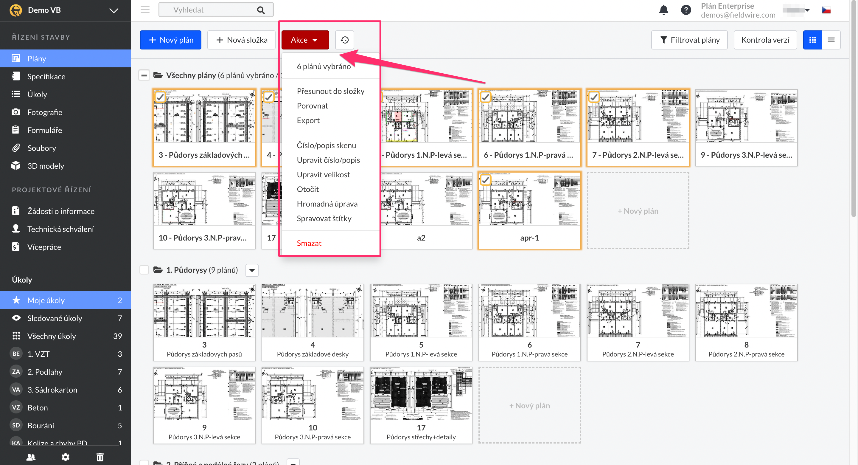Open Filtrovat plány filter
858x465 pixels.
[x=689, y=40]
